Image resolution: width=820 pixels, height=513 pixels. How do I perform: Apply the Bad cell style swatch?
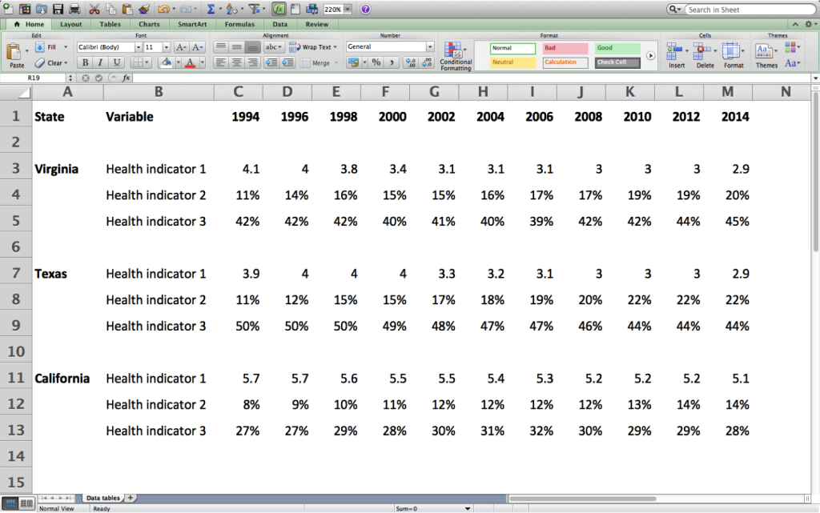click(x=565, y=48)
